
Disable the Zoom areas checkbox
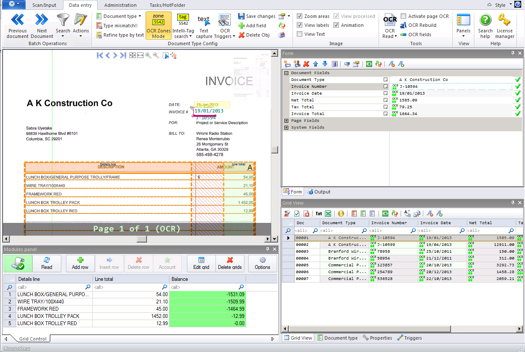tap(300, 16)
